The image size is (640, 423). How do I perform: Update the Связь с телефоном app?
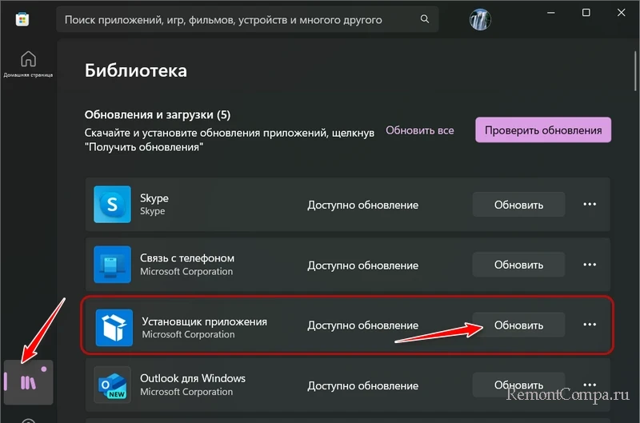pos(518,265)
